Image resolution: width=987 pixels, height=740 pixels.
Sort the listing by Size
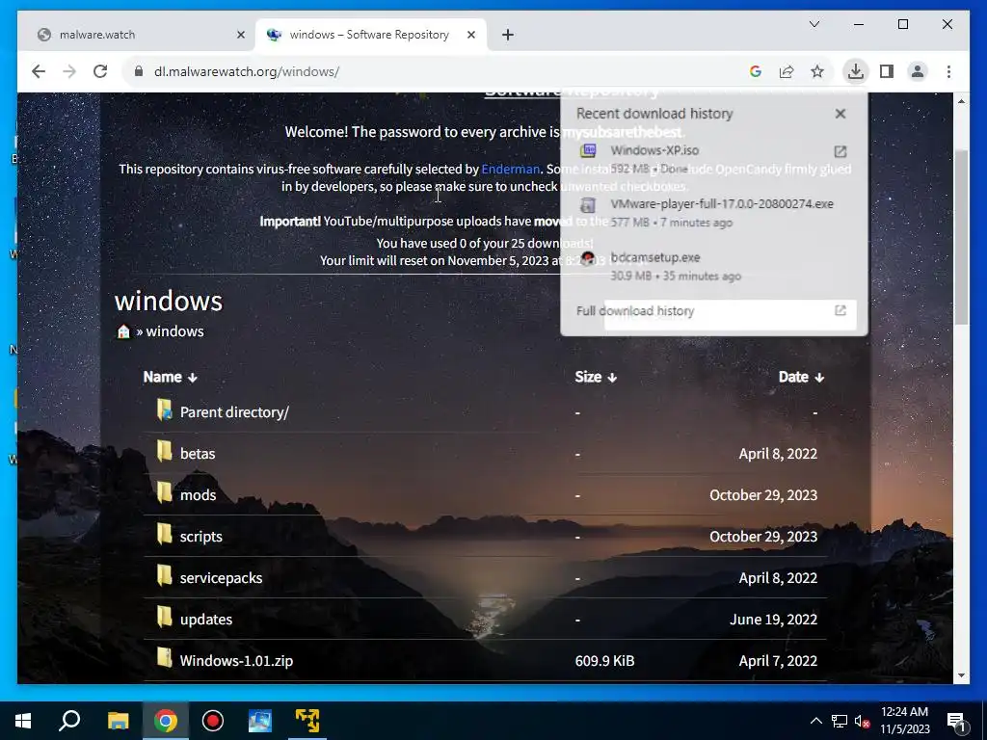(596, 377)
